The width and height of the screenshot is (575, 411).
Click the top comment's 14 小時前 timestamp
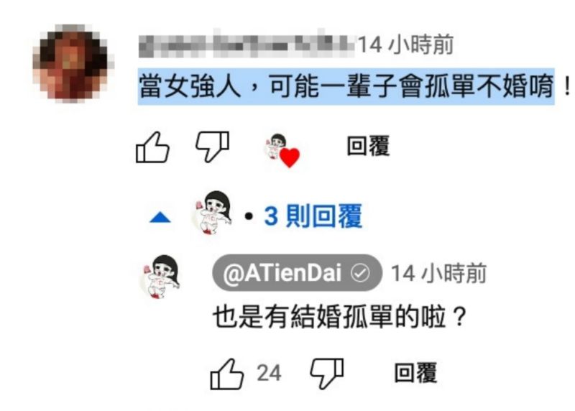405,45
